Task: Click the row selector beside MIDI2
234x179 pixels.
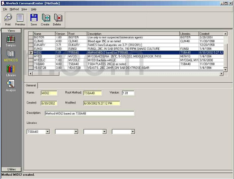Action: click(x=31, y=53)
